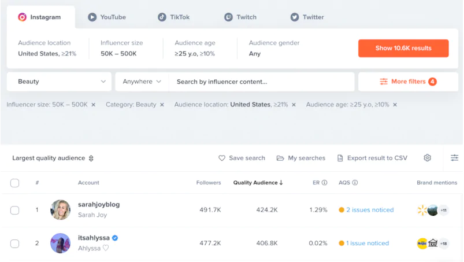Open the table settings gear icon

[427, 158]
